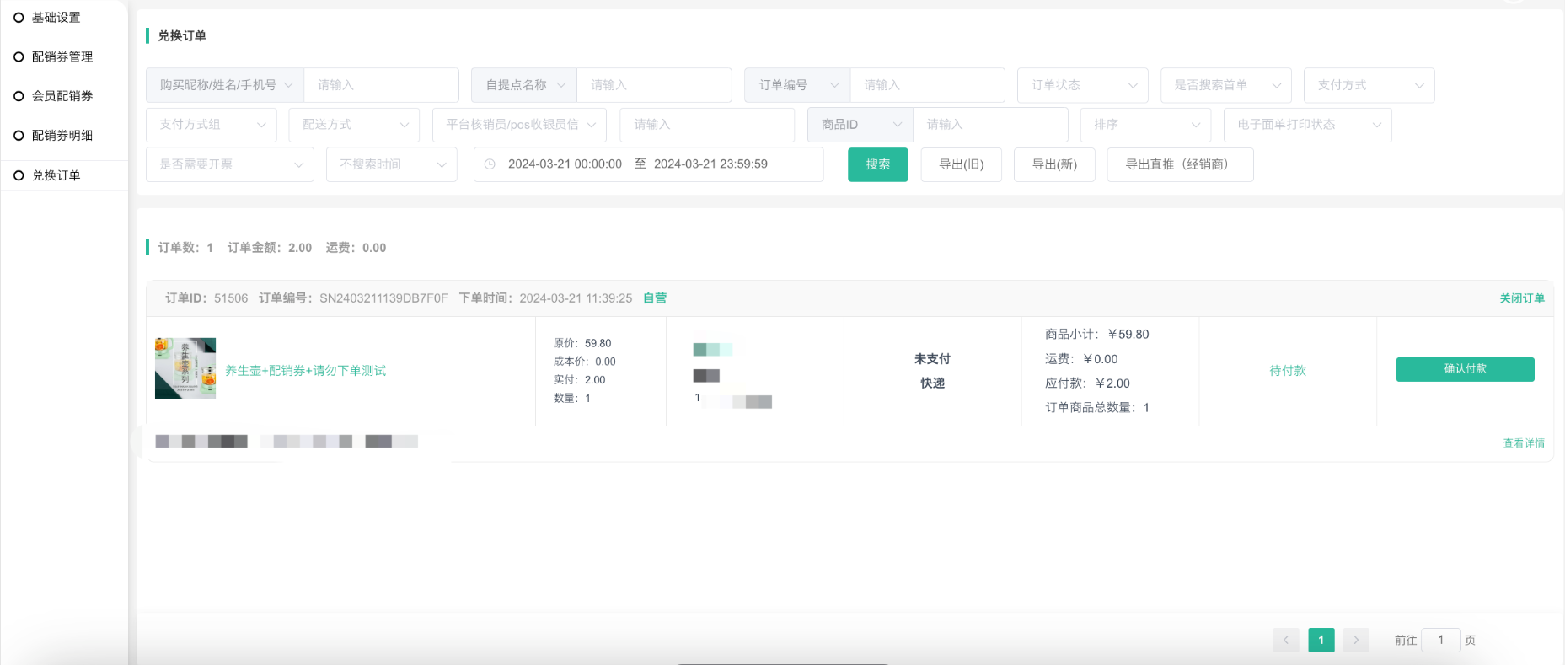Click next page arrow in pagination

pos(1355,641)
